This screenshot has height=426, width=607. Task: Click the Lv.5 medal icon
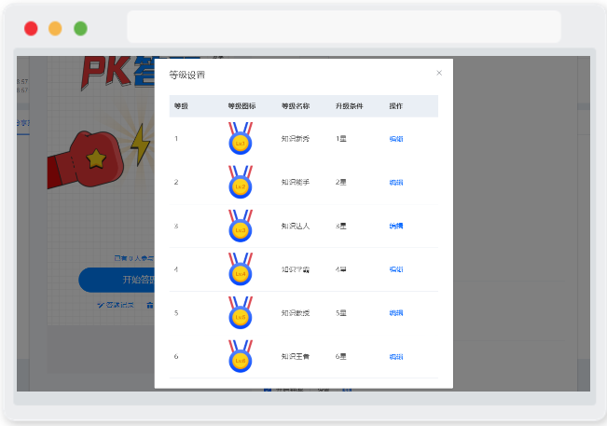click(241, 312)
